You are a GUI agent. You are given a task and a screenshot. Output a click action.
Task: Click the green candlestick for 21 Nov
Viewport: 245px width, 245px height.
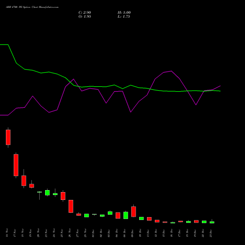click(48, 193)
